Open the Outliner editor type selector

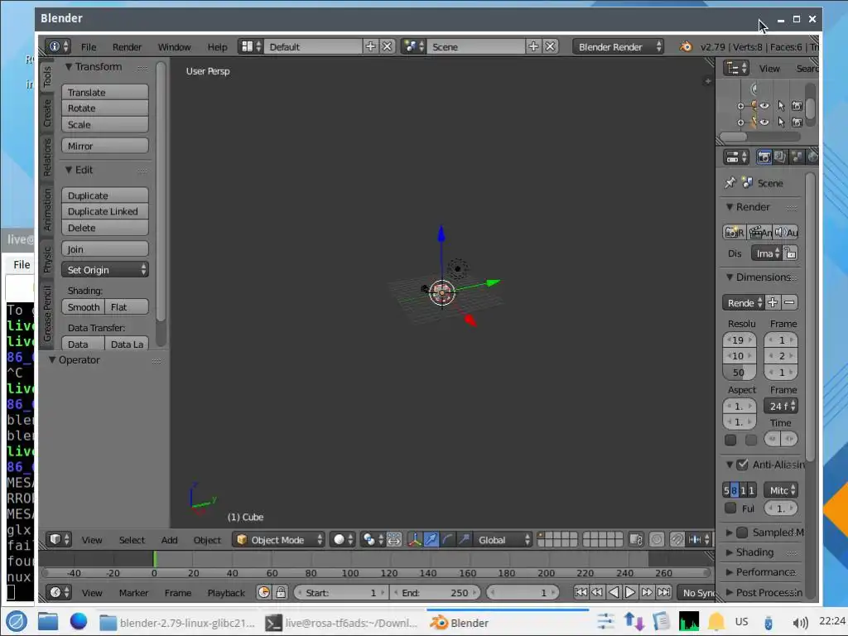click(736, 68)
